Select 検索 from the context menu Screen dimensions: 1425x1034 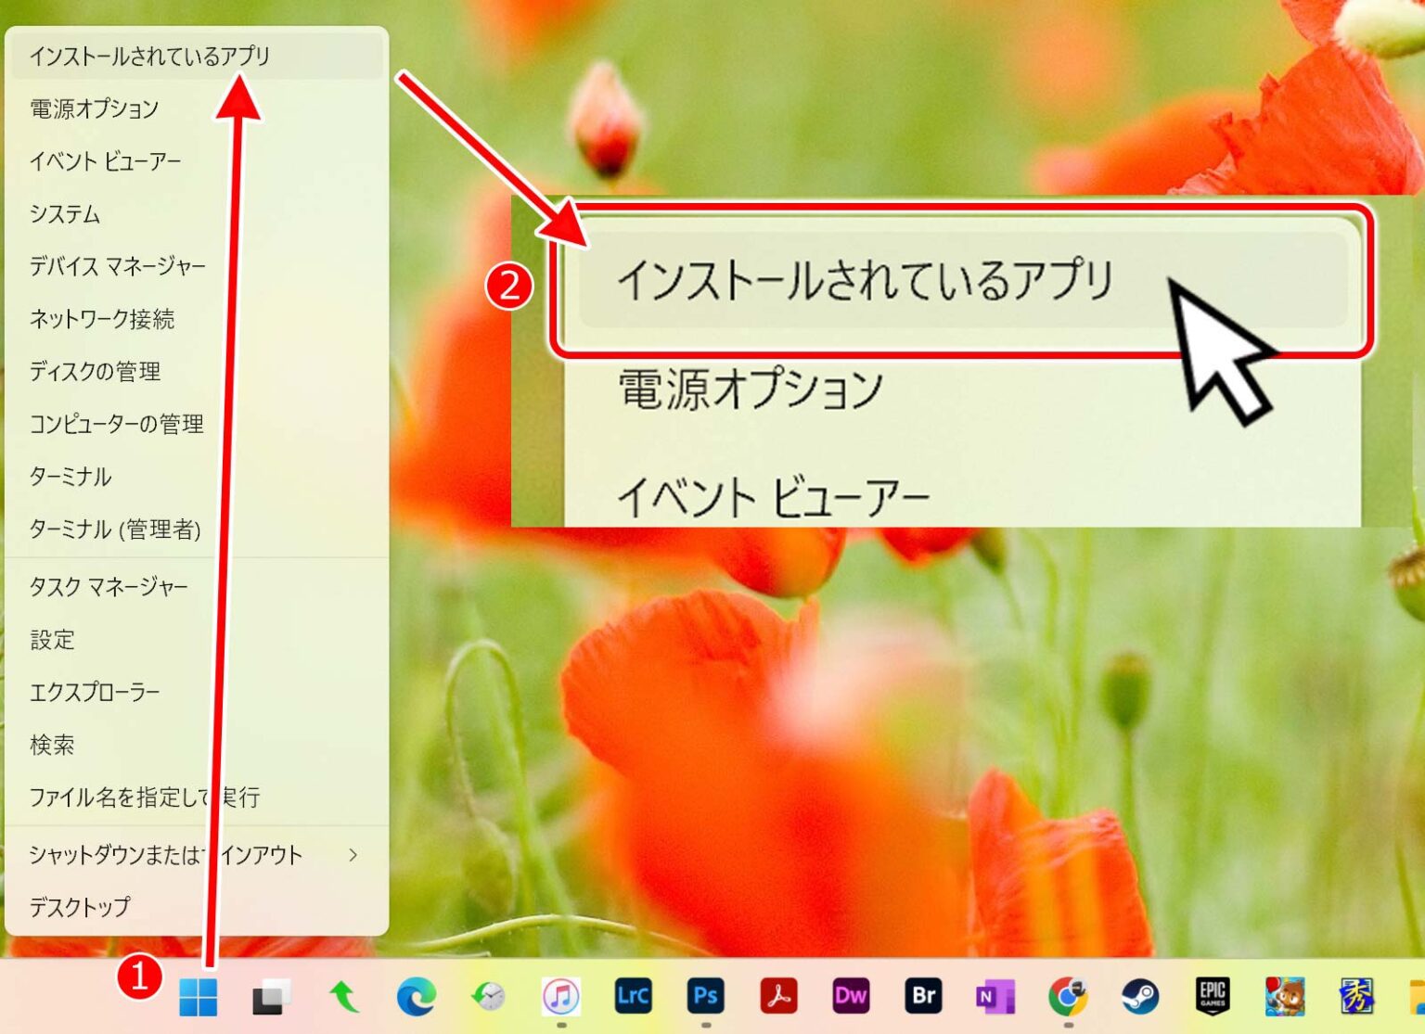click(197, 745)
